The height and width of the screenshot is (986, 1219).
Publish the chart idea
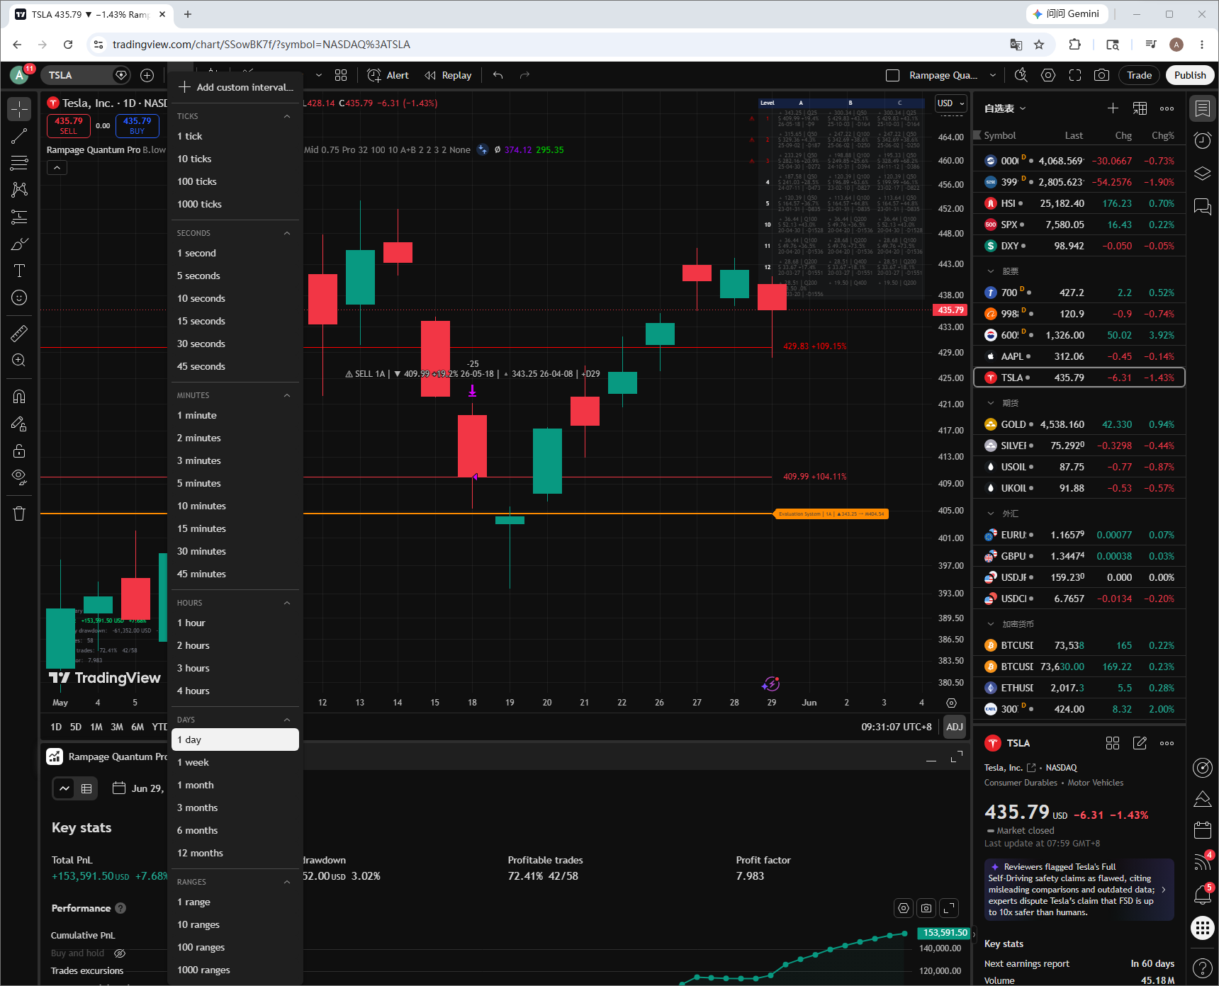(1190, 75)
